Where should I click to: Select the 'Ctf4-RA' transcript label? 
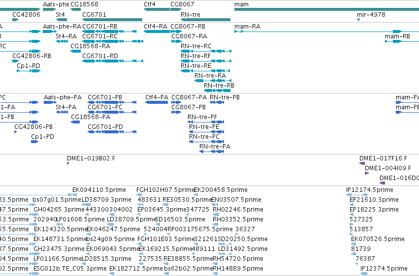156,27
